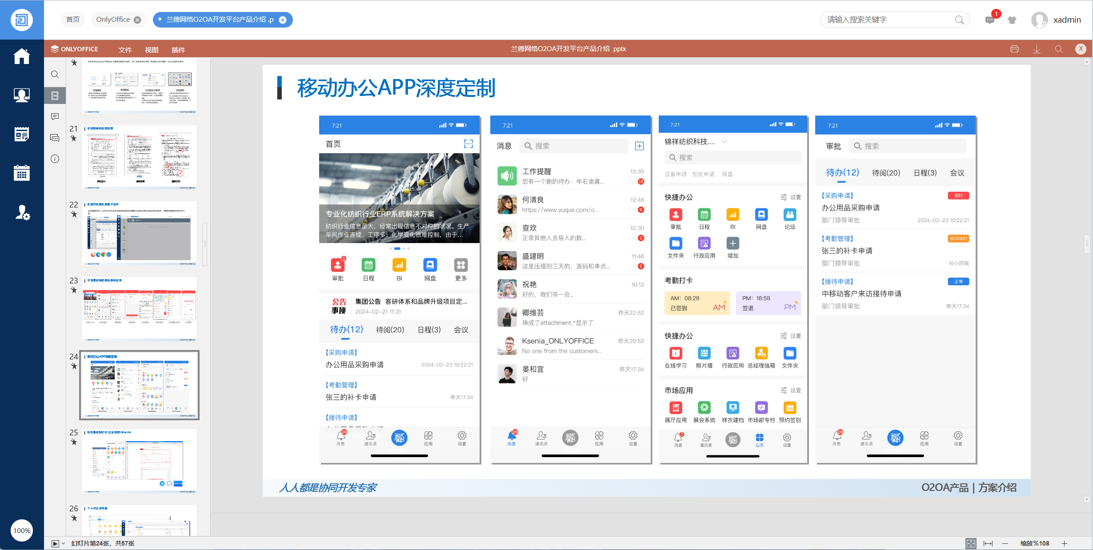The height and width of the screenshot is (550, 1093).
Task: Show the about info panel
Action: [x=55, y=159]
